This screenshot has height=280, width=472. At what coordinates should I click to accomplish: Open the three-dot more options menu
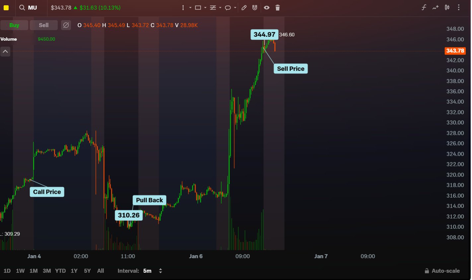coord(459,7)
